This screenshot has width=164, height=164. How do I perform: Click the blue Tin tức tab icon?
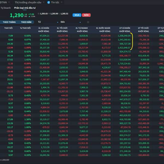click(x=49, y=2)
